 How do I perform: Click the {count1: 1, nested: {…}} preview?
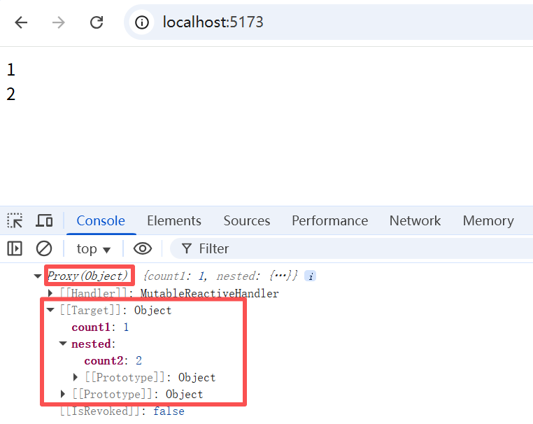point(220,276)
